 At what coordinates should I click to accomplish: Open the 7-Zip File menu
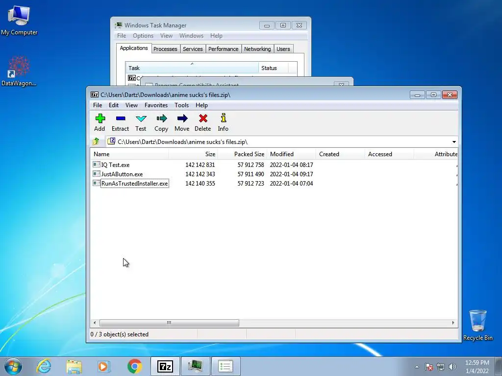pyautogui.click(x=98, y=105)
